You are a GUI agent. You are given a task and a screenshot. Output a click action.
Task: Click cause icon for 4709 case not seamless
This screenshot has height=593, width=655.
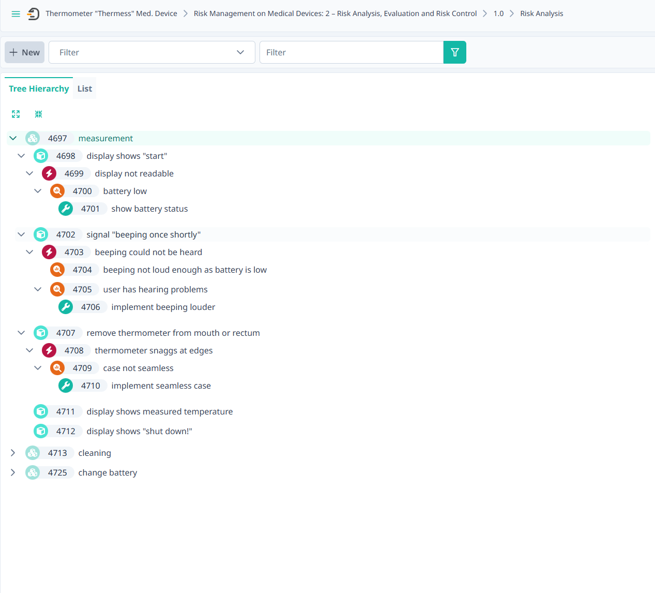[x=57, y=368]
